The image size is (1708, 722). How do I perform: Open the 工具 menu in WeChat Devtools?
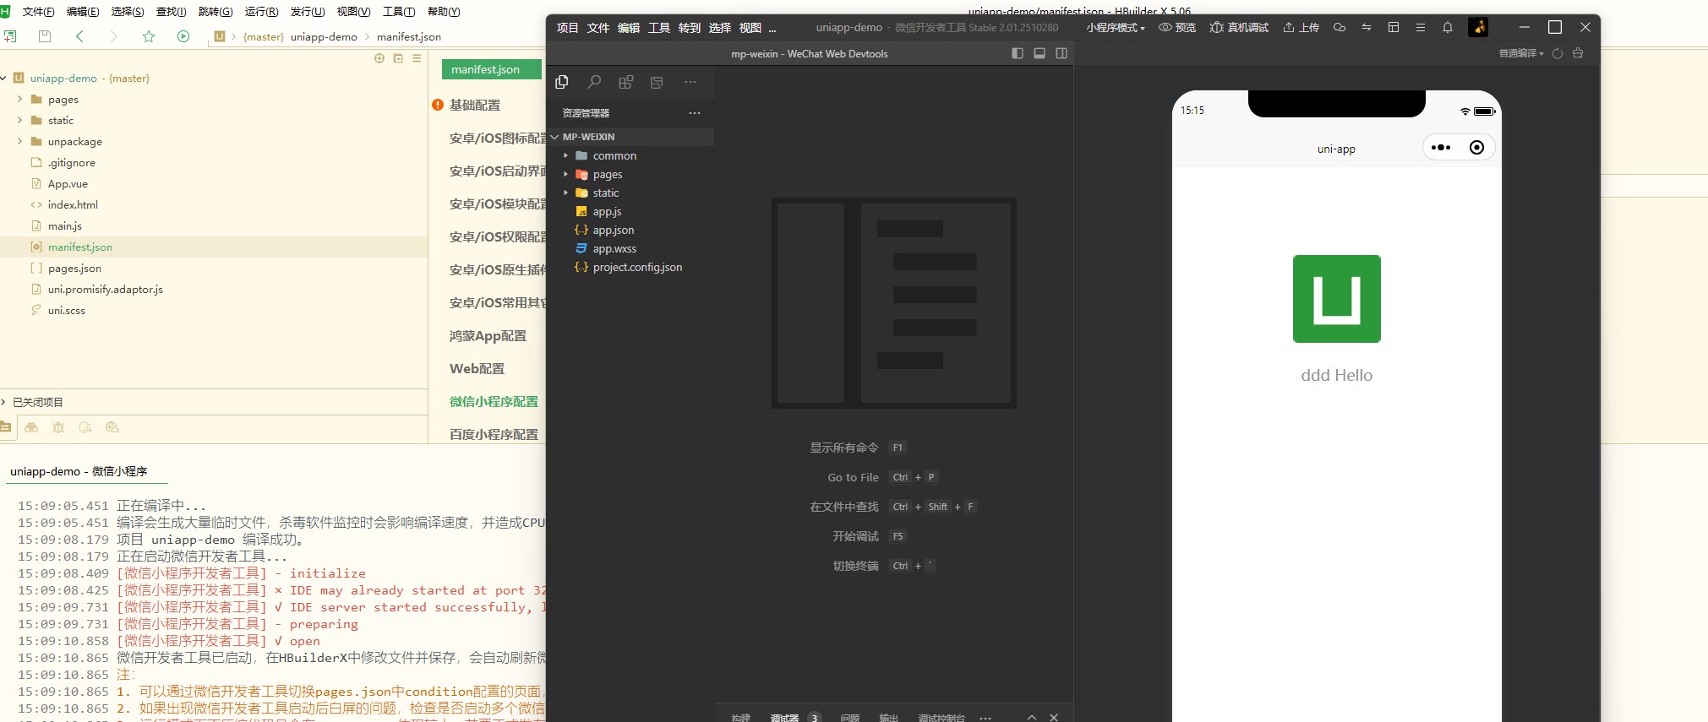659,28
